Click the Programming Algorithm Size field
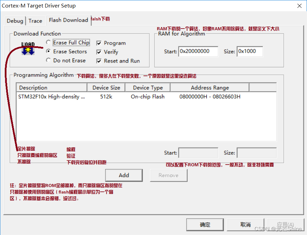 coord(257,153)
